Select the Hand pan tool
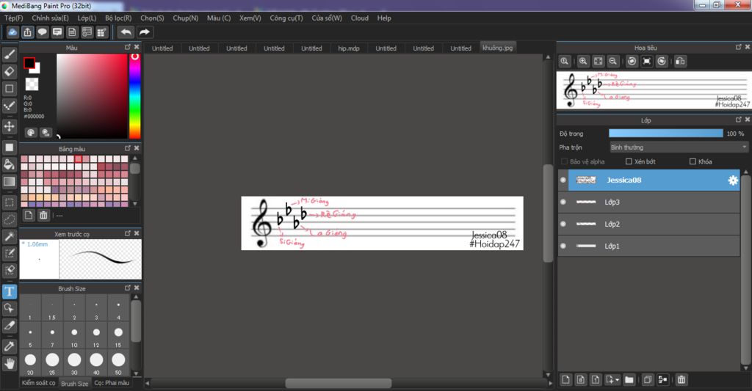 (10, 363)
